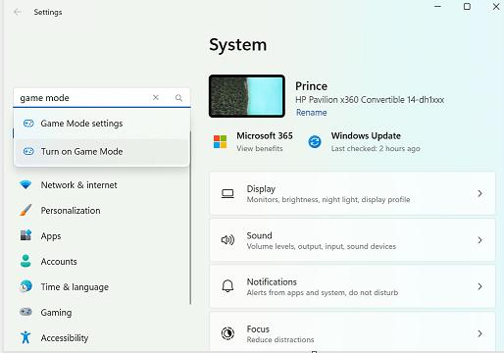Click the Time & language globe icon
This screenshot has height=353, width=504.
[25, 286]
